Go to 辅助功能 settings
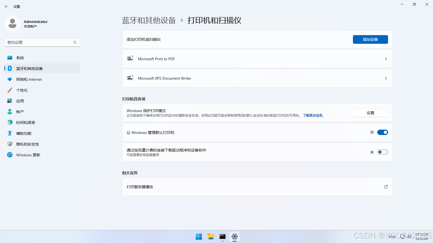The height and width of the screenshot is (243, 433). pos(42,133)
